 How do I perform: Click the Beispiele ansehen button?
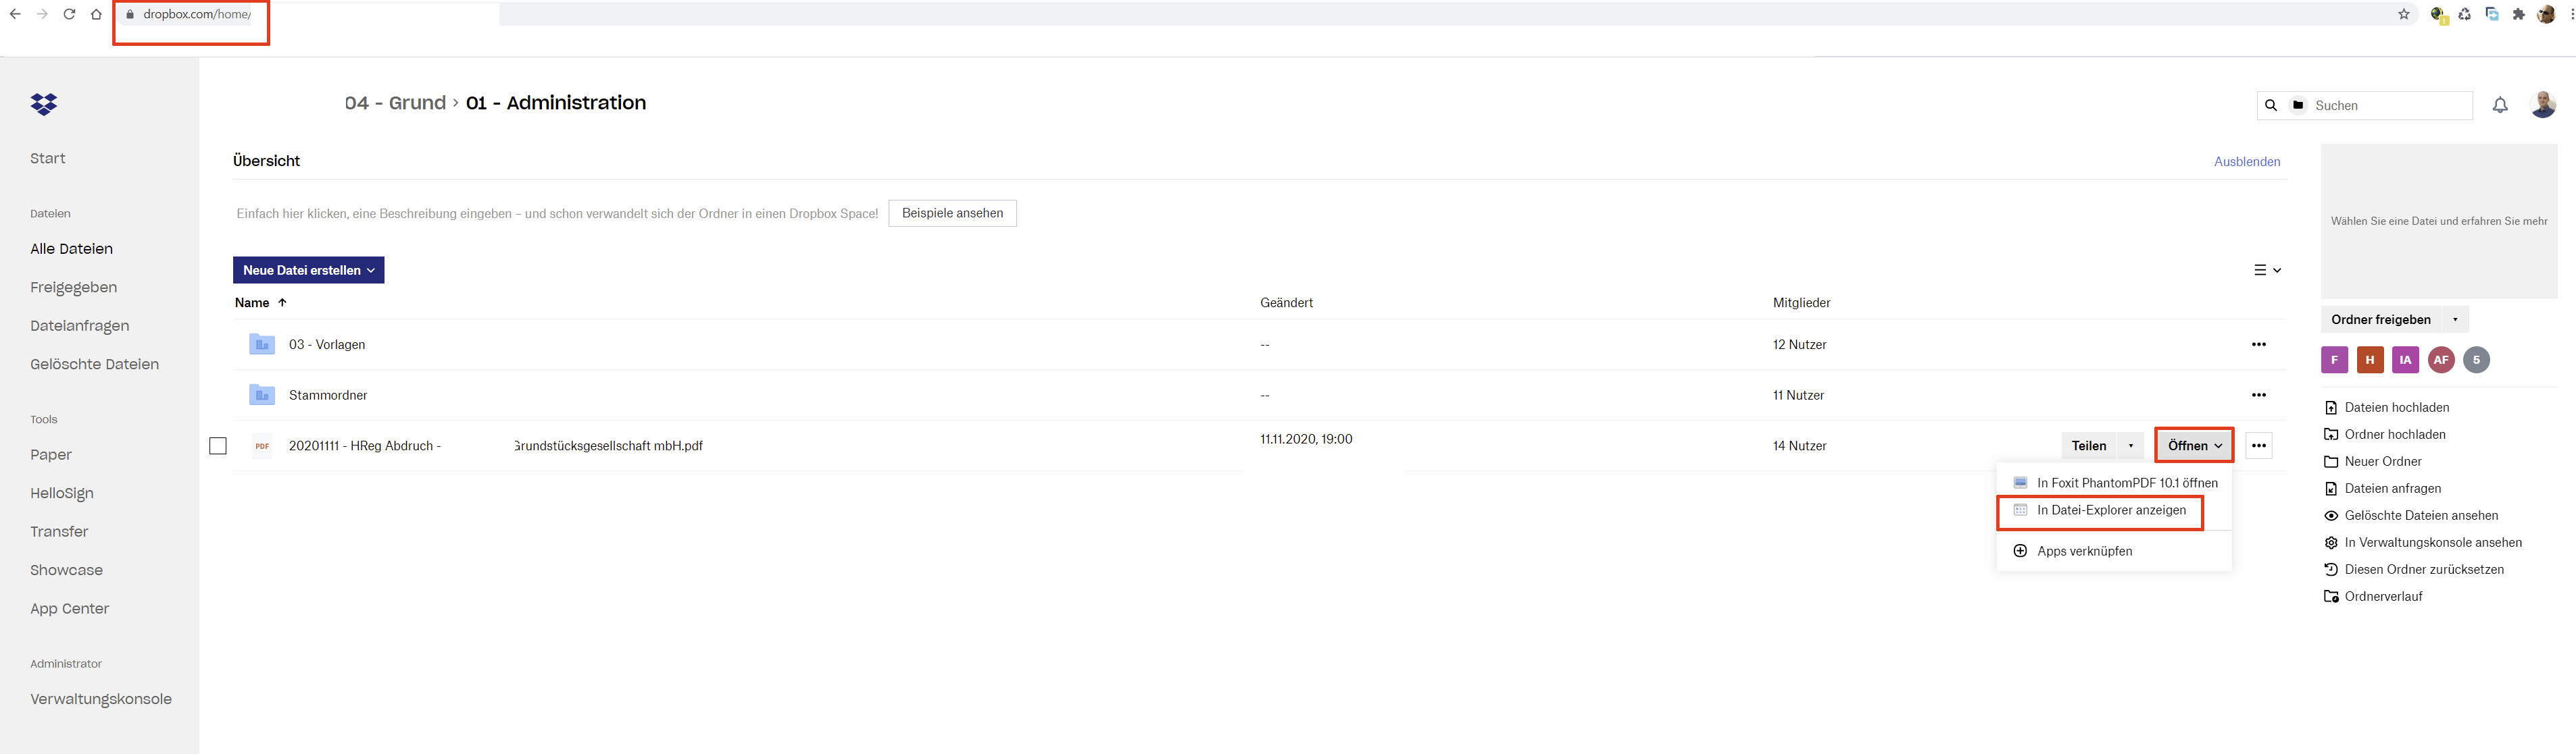click(952, 214)
